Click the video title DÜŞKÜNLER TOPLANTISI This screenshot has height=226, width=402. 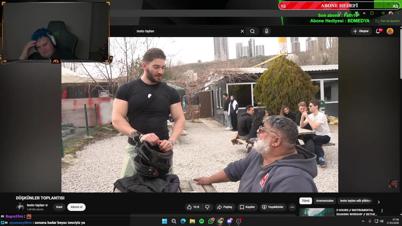click(x=40, y=198)
